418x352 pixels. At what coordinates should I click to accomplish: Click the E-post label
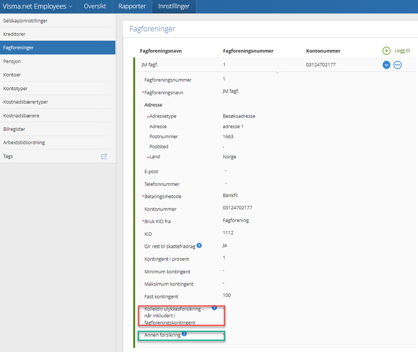coord(151,172)
